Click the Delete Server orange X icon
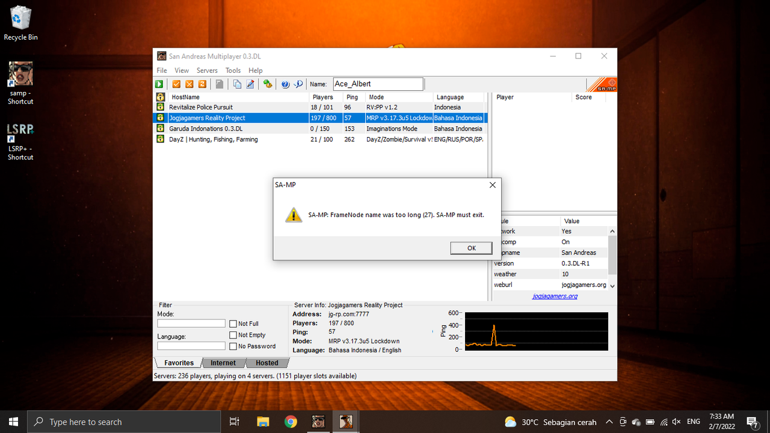The width and height of the screenshot is (770, 433). 189,84
